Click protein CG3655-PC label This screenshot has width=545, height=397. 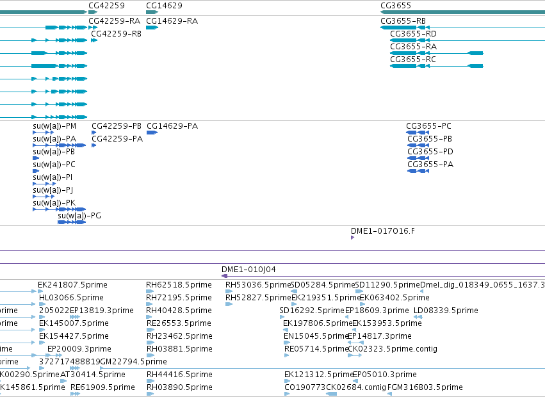428,126
